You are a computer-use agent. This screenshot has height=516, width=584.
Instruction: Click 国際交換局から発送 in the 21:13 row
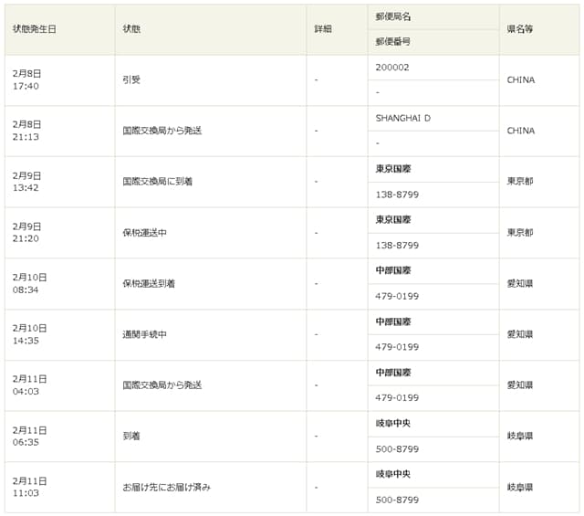[x=162, y=131]
